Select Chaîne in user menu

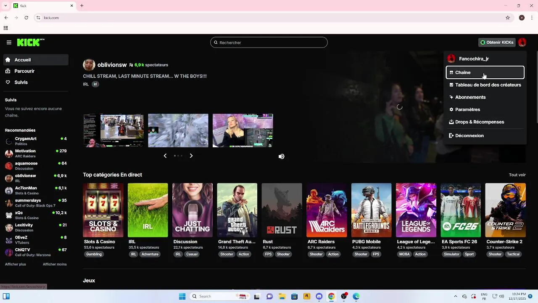tap(485, 72)
